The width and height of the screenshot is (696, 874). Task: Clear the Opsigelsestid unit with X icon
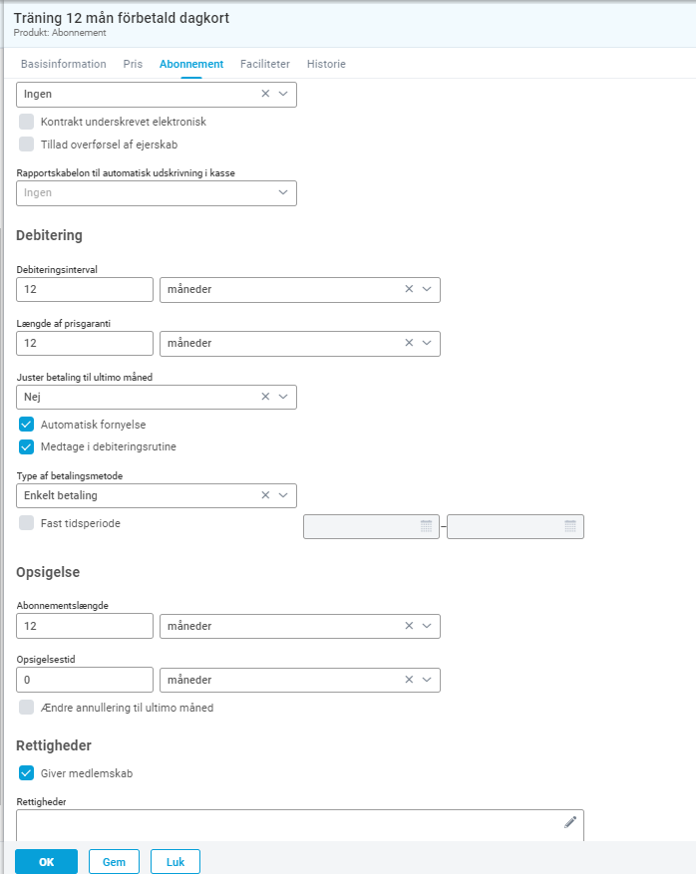[x=409, y=680]
